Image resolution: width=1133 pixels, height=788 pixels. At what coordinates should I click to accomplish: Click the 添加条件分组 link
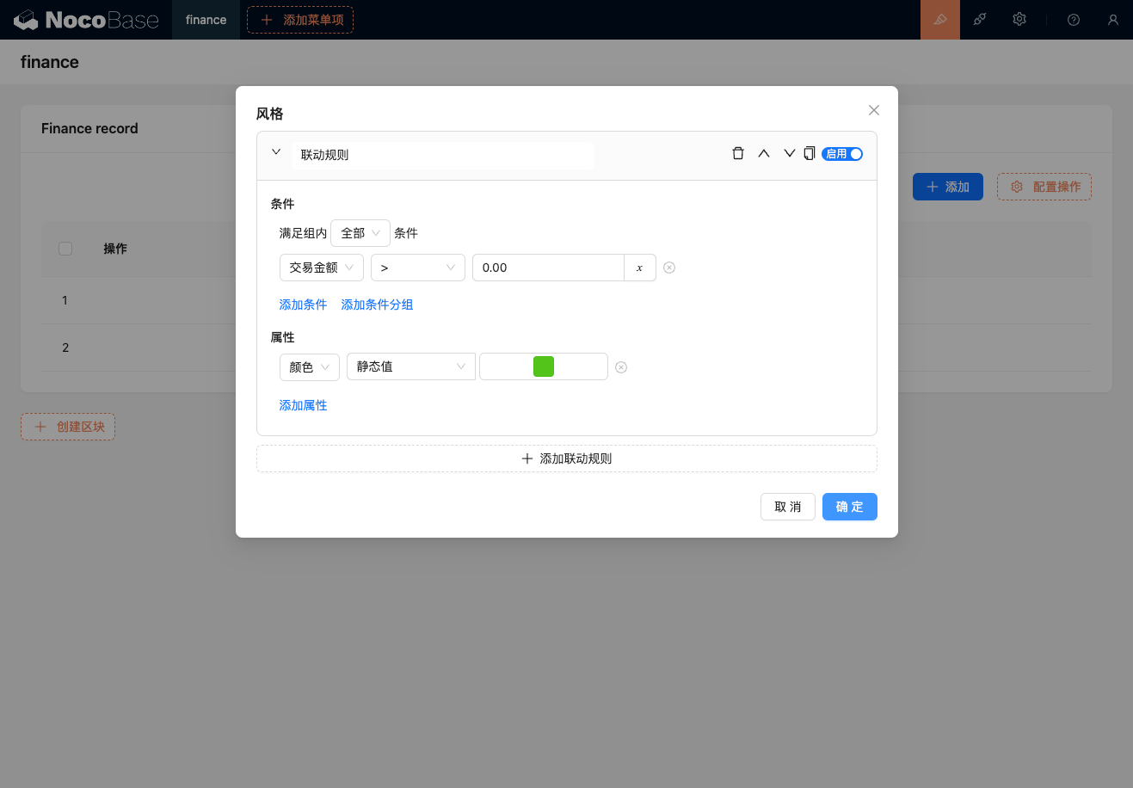(x=377, y=305)
